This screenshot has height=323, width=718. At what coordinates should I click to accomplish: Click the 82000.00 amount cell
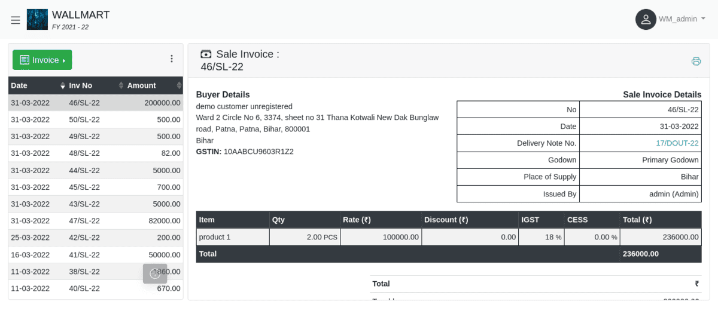pyautogui.click(x=154, y=221)
